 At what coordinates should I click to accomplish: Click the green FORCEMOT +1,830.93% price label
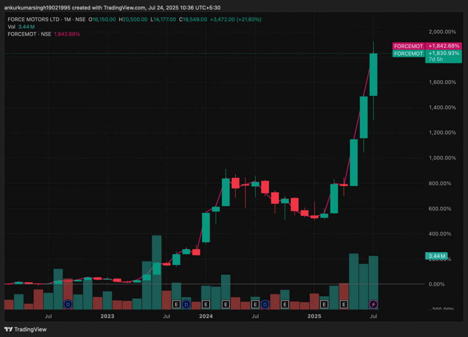point(427,54)
